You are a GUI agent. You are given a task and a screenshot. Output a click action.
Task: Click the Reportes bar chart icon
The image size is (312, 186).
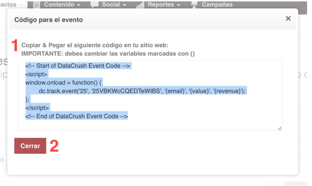[x=140, y=5]
